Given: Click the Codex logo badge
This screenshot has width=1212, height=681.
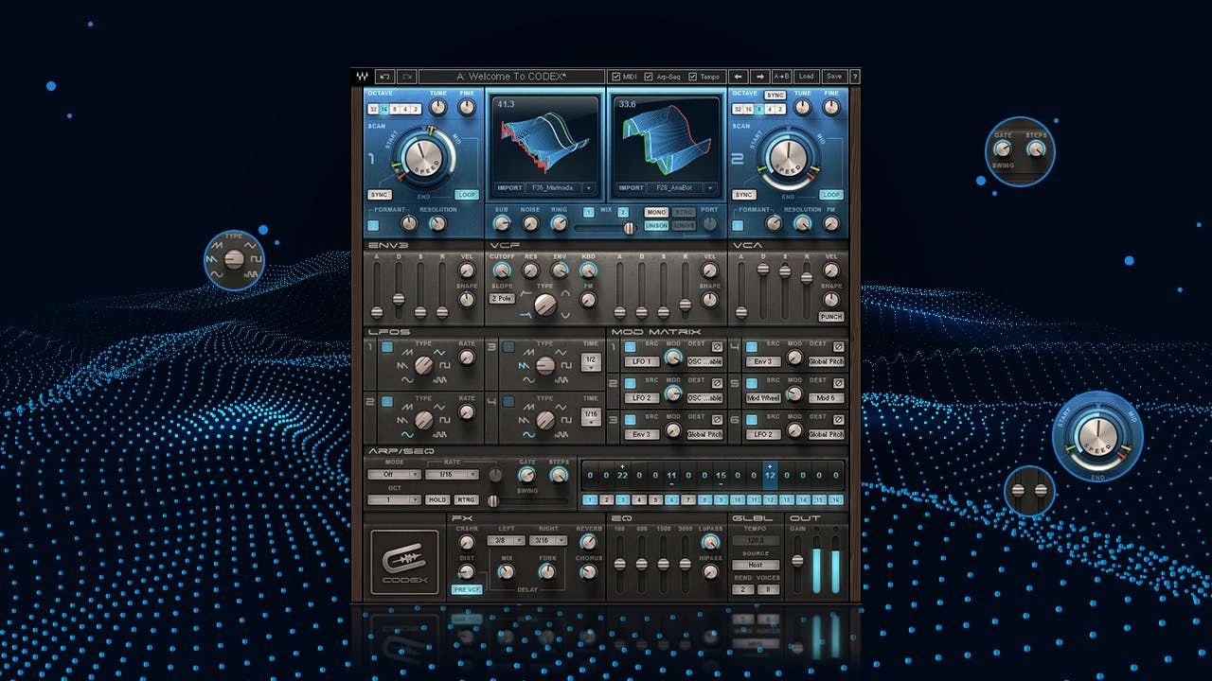Looking at the screenshot, I should [x=404, y=562].
